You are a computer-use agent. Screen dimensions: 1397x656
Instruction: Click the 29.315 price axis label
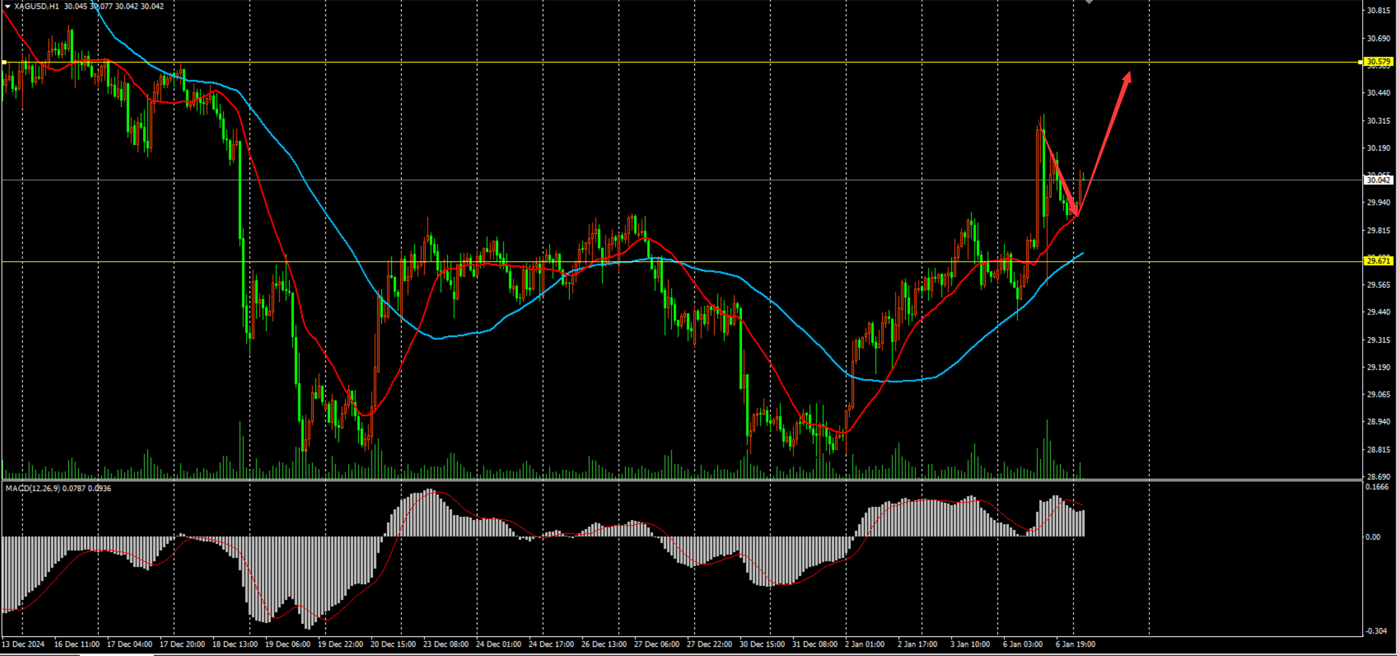pyautogui.click(x=1379, y=340)
